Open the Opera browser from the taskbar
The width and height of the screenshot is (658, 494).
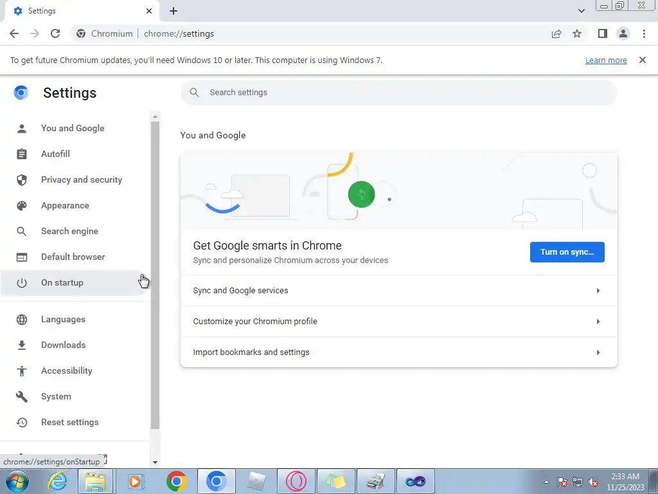[x=296, y=481]
